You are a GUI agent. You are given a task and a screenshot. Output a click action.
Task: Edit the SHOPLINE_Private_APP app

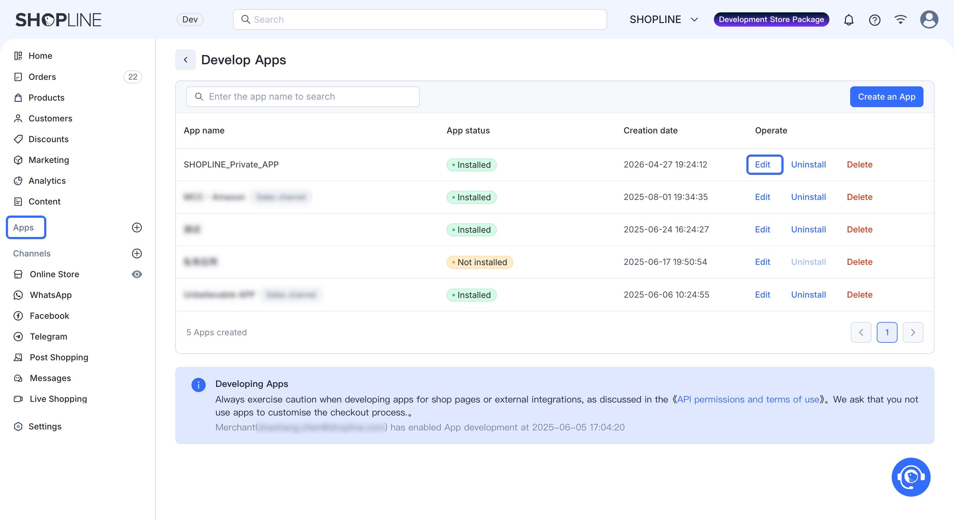[x=763, y=165]
